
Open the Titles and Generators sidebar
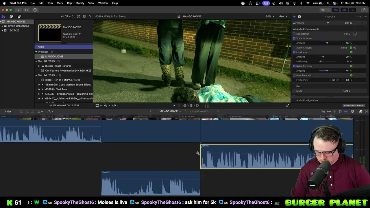point(19,16)
